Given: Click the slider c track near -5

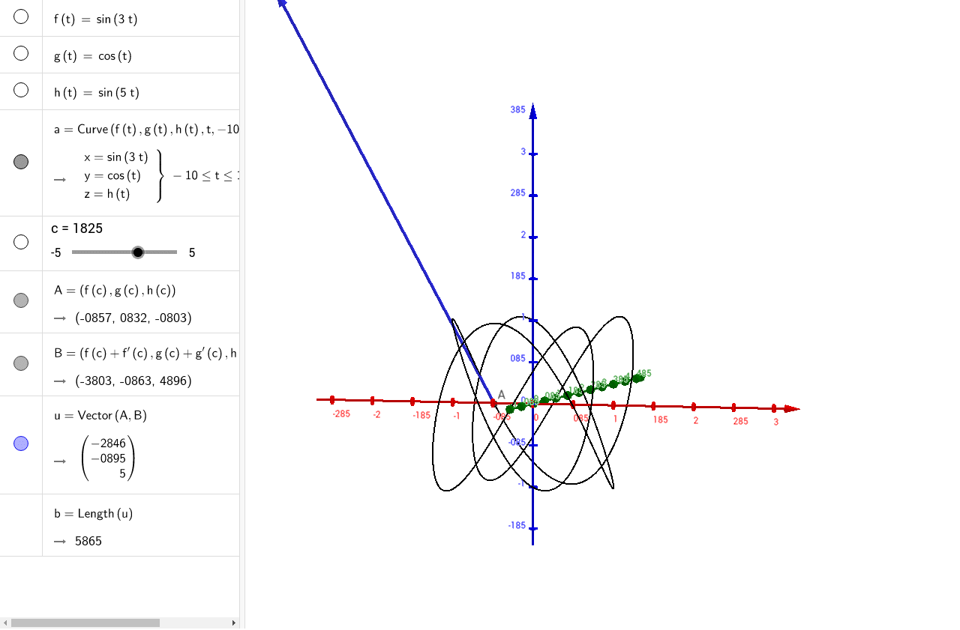Looking at the screenshot, I should coord(75,252).
